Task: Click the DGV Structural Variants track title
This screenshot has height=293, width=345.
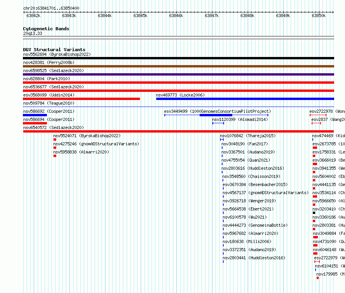Action: pyautogui.click(x=54, y=50)
